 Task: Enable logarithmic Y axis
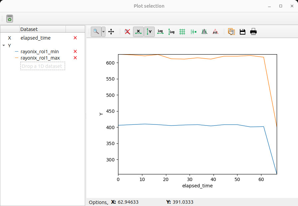[171, 32]
